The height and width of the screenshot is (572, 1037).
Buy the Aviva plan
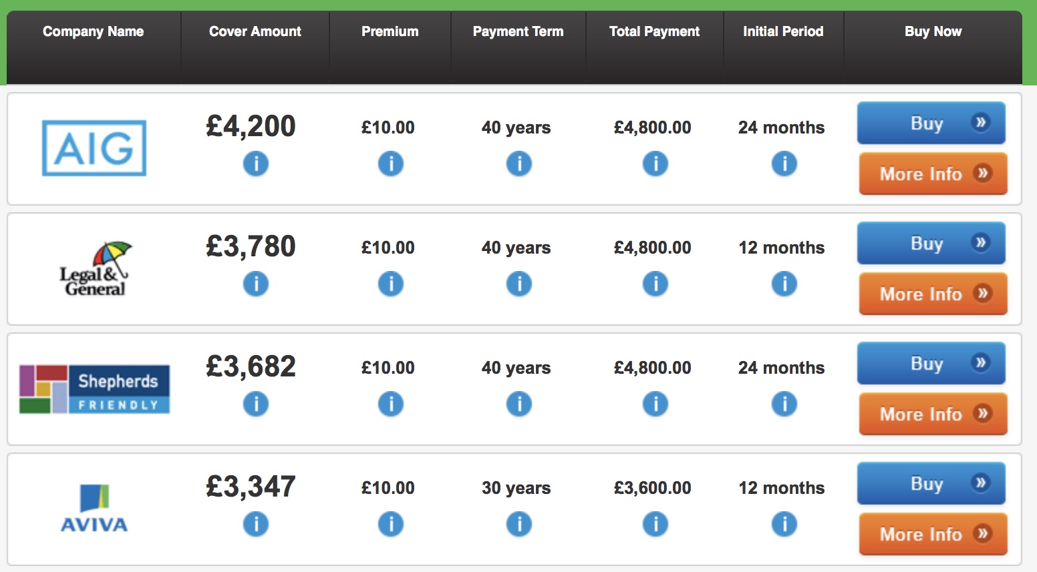931,483
